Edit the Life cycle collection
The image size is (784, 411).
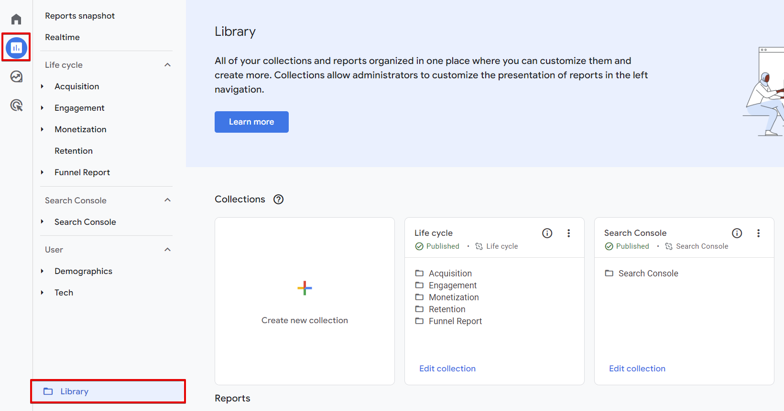coord(447,369)
